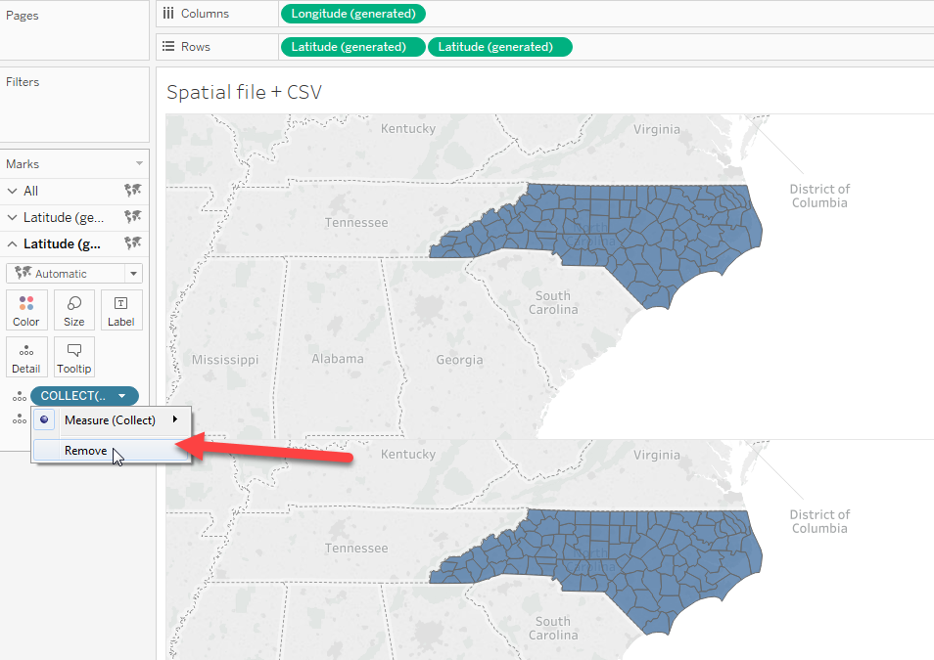Click the second Latitude (generated) pill in Rows
The image size is (934, 660).
click(499, 47)
